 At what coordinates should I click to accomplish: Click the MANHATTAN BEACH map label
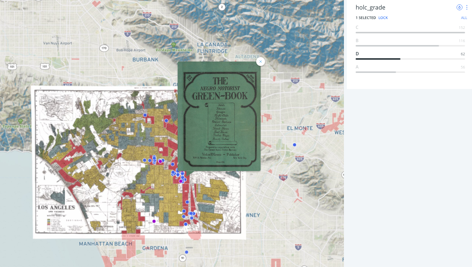click(x=106, y=244)
